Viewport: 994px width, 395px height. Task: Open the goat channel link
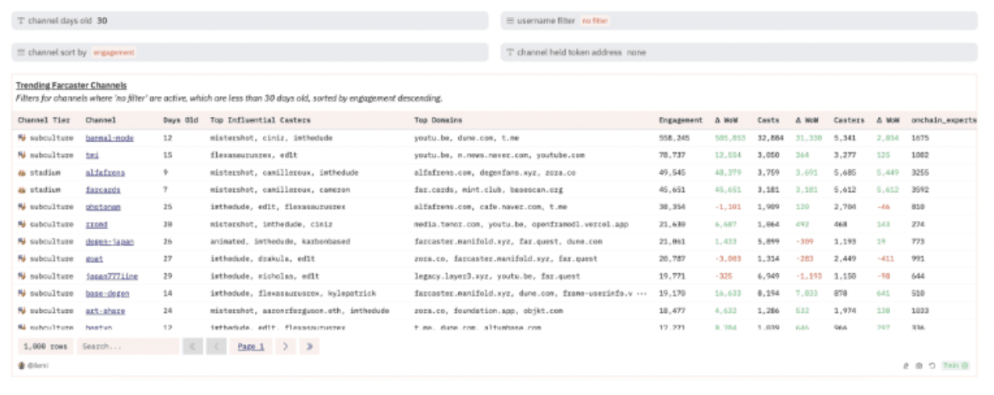click(94, 258)
